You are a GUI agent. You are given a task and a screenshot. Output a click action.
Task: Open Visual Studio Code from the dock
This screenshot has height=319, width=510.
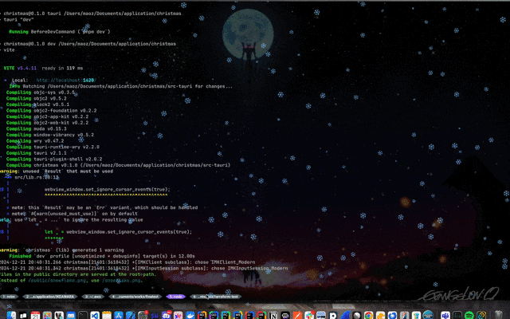click(95, 315)
